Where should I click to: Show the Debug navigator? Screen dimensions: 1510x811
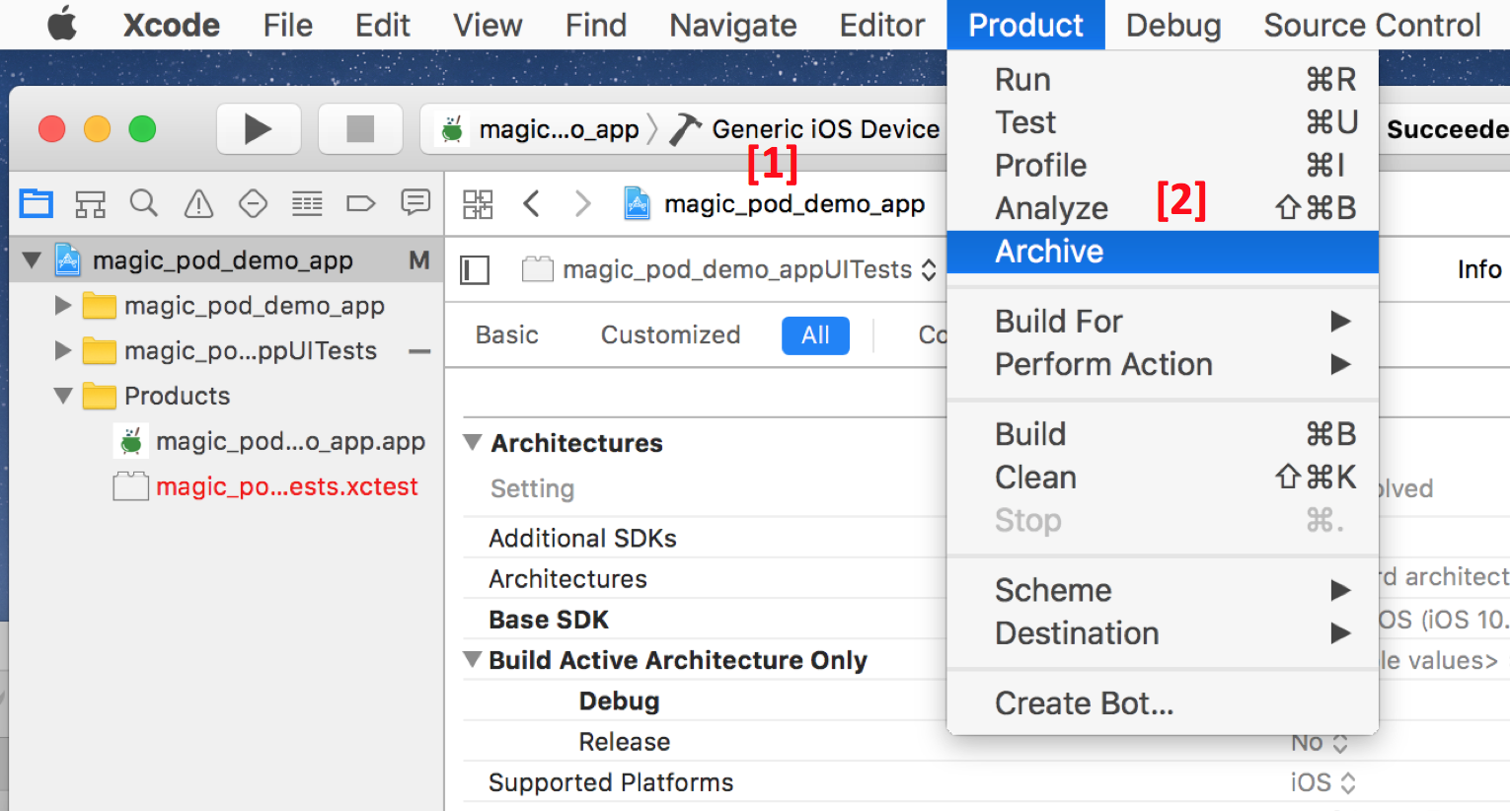[x=307, y=203]
